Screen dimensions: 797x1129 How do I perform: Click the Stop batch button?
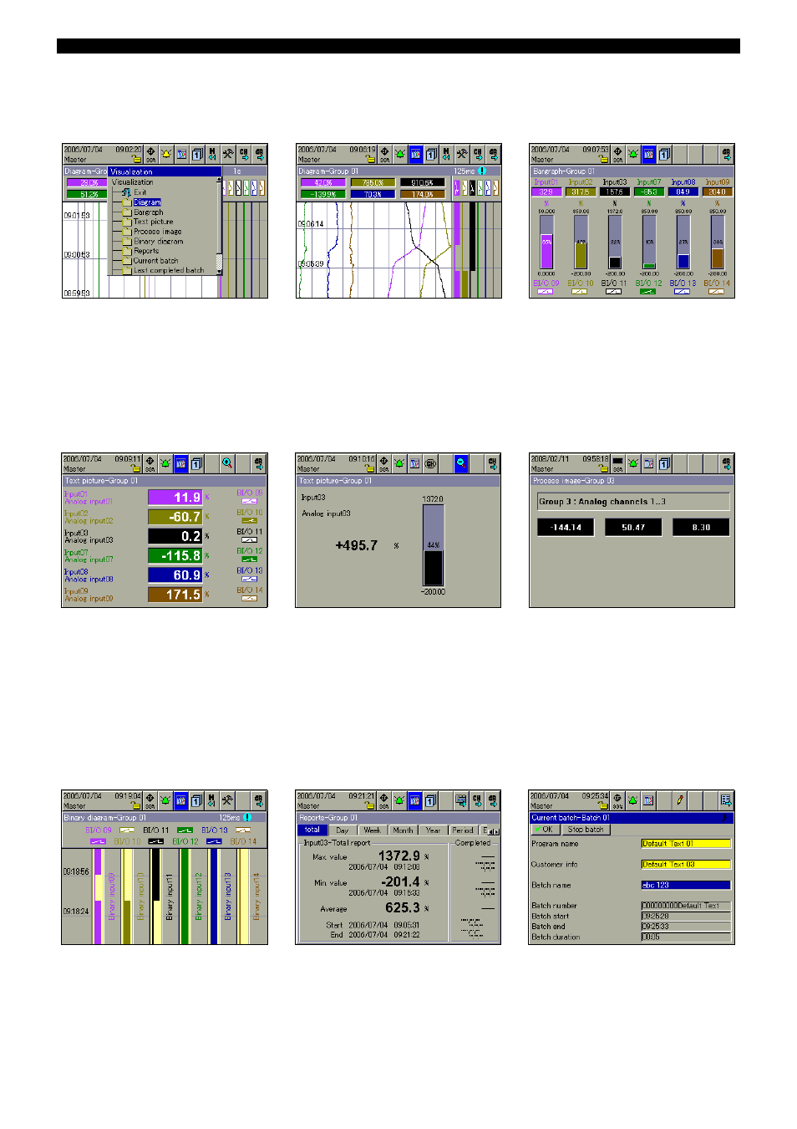[x=586, y=830]
